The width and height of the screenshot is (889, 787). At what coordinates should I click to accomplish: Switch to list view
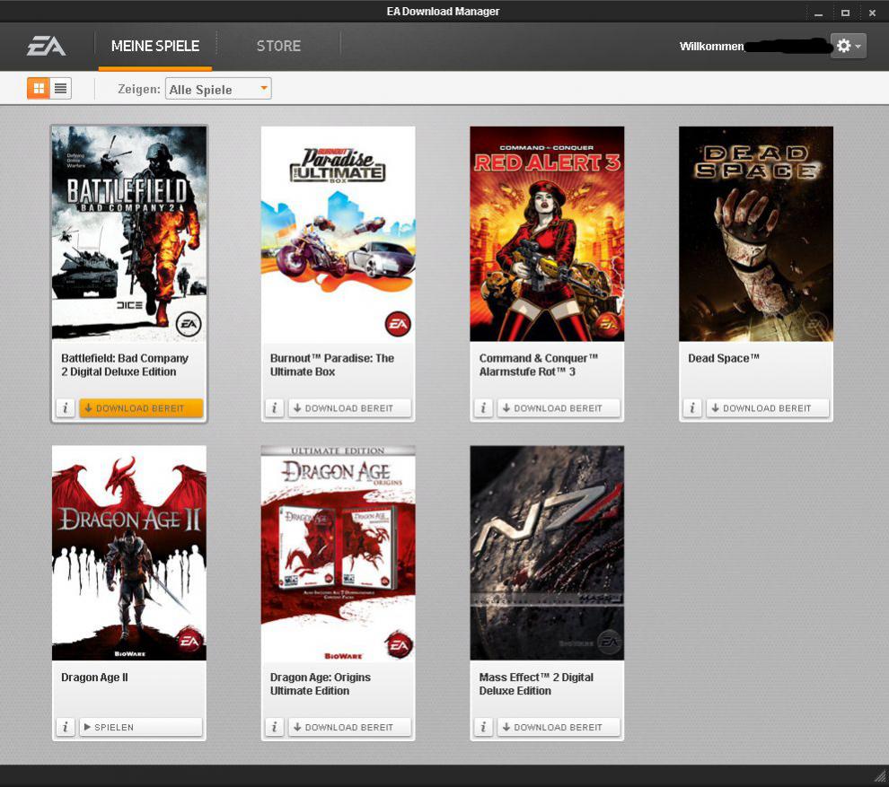click(x=61, y=88)
